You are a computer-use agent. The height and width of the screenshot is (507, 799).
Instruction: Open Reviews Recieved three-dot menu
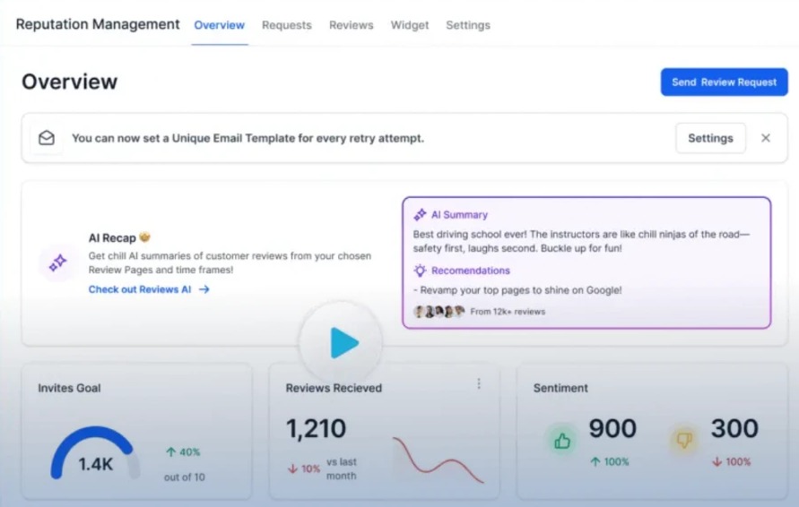(479, 383)
